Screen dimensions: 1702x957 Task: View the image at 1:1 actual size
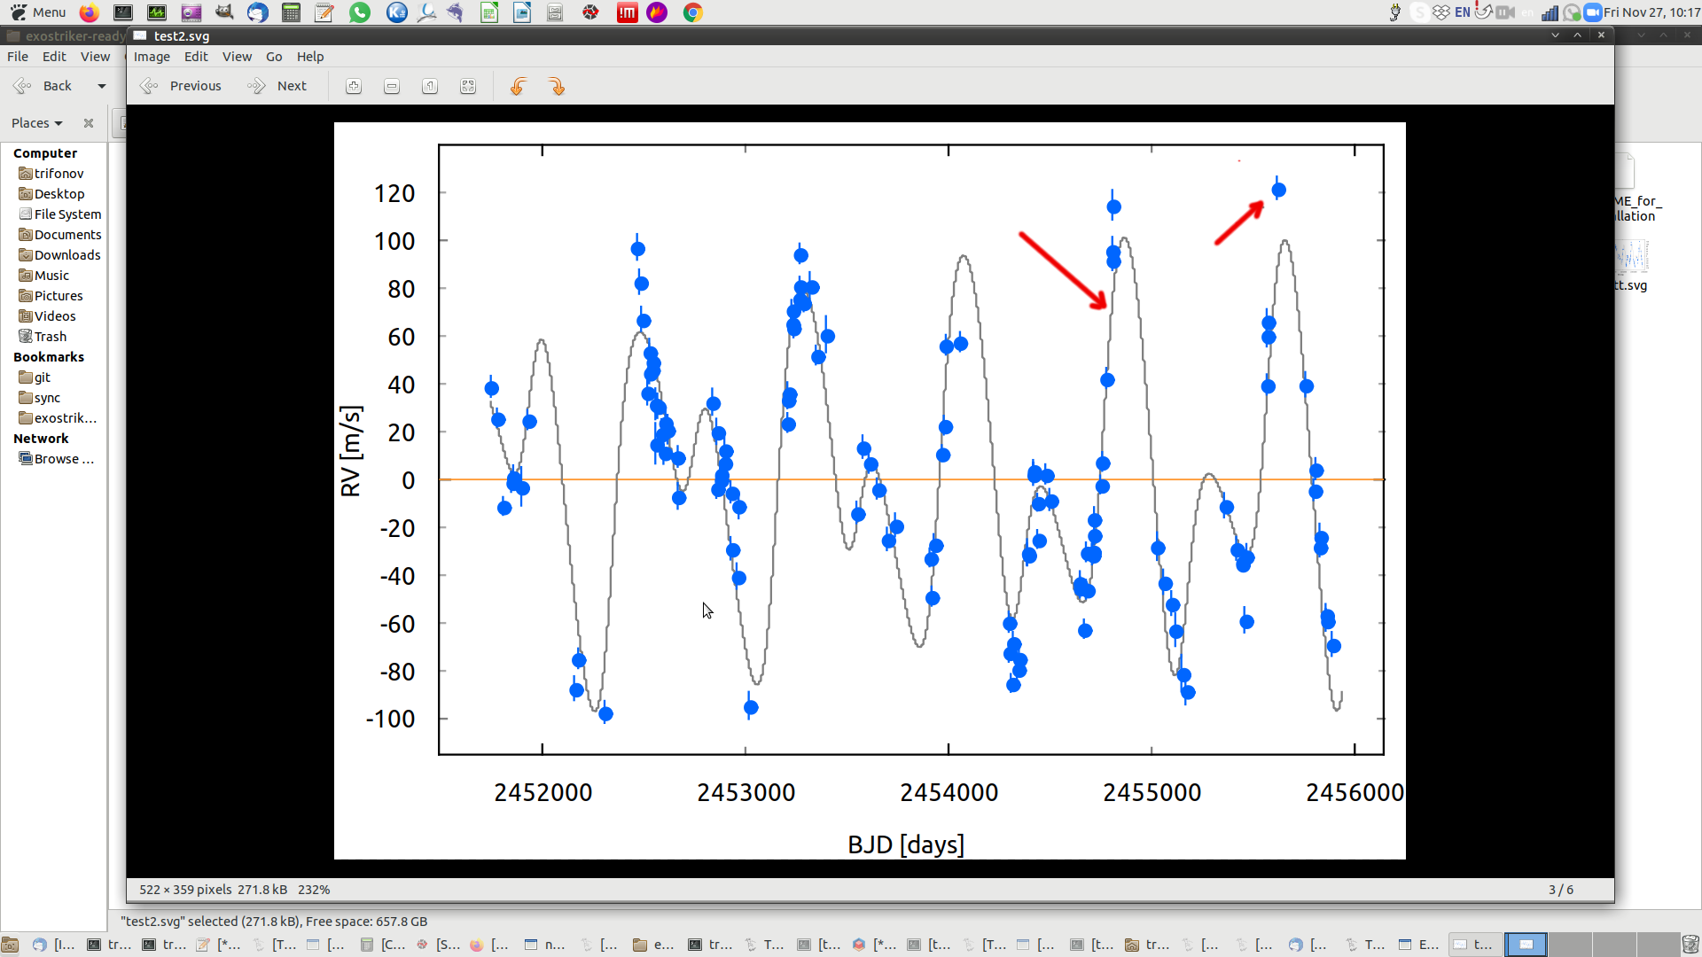(430, 86)
